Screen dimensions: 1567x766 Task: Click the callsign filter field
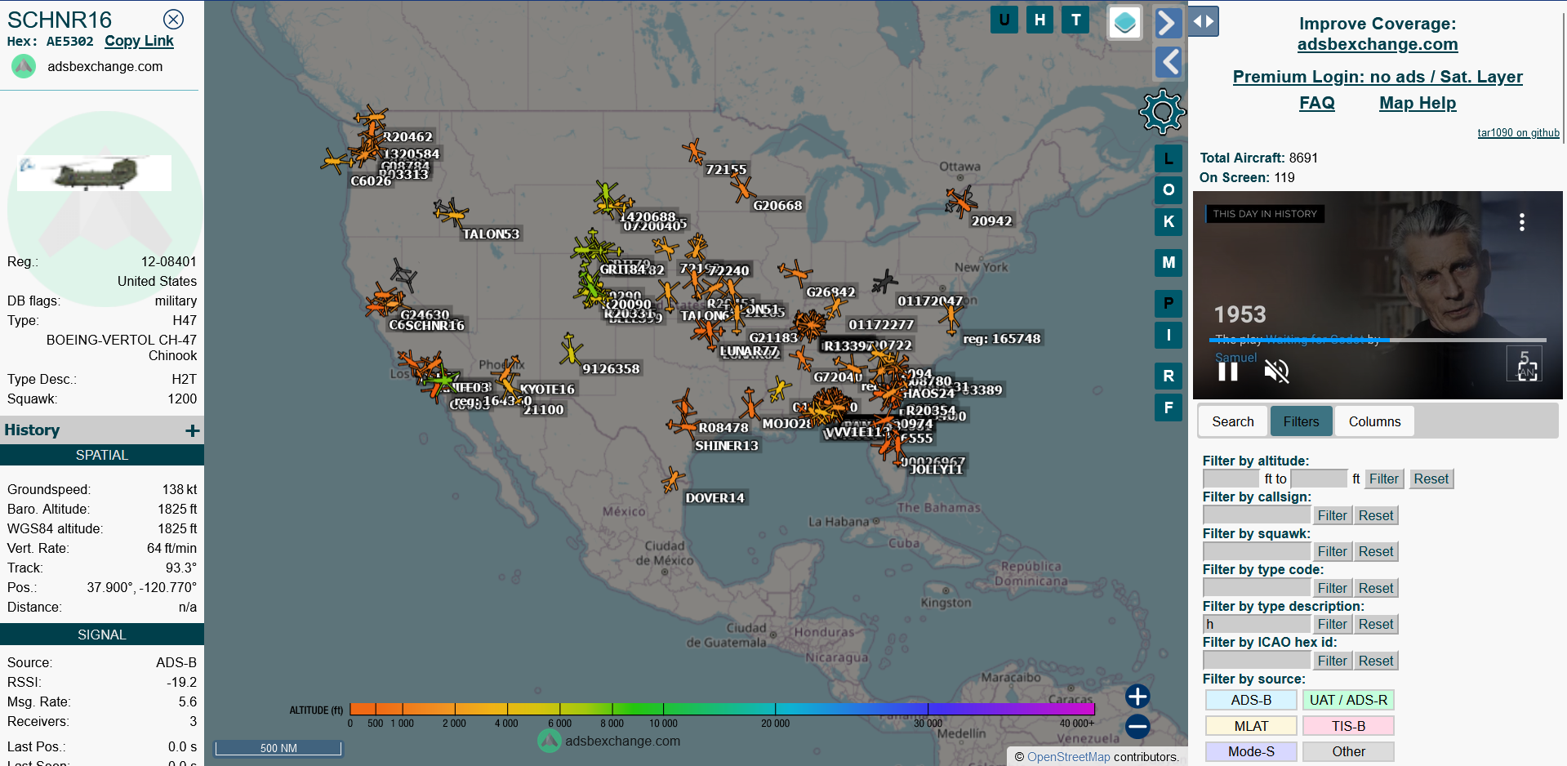pos(1256,515)
